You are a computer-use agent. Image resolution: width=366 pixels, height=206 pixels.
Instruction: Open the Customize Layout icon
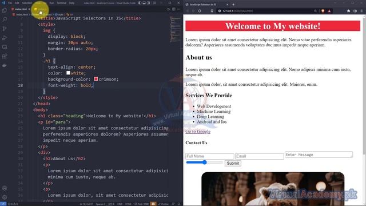coord(154,3)
